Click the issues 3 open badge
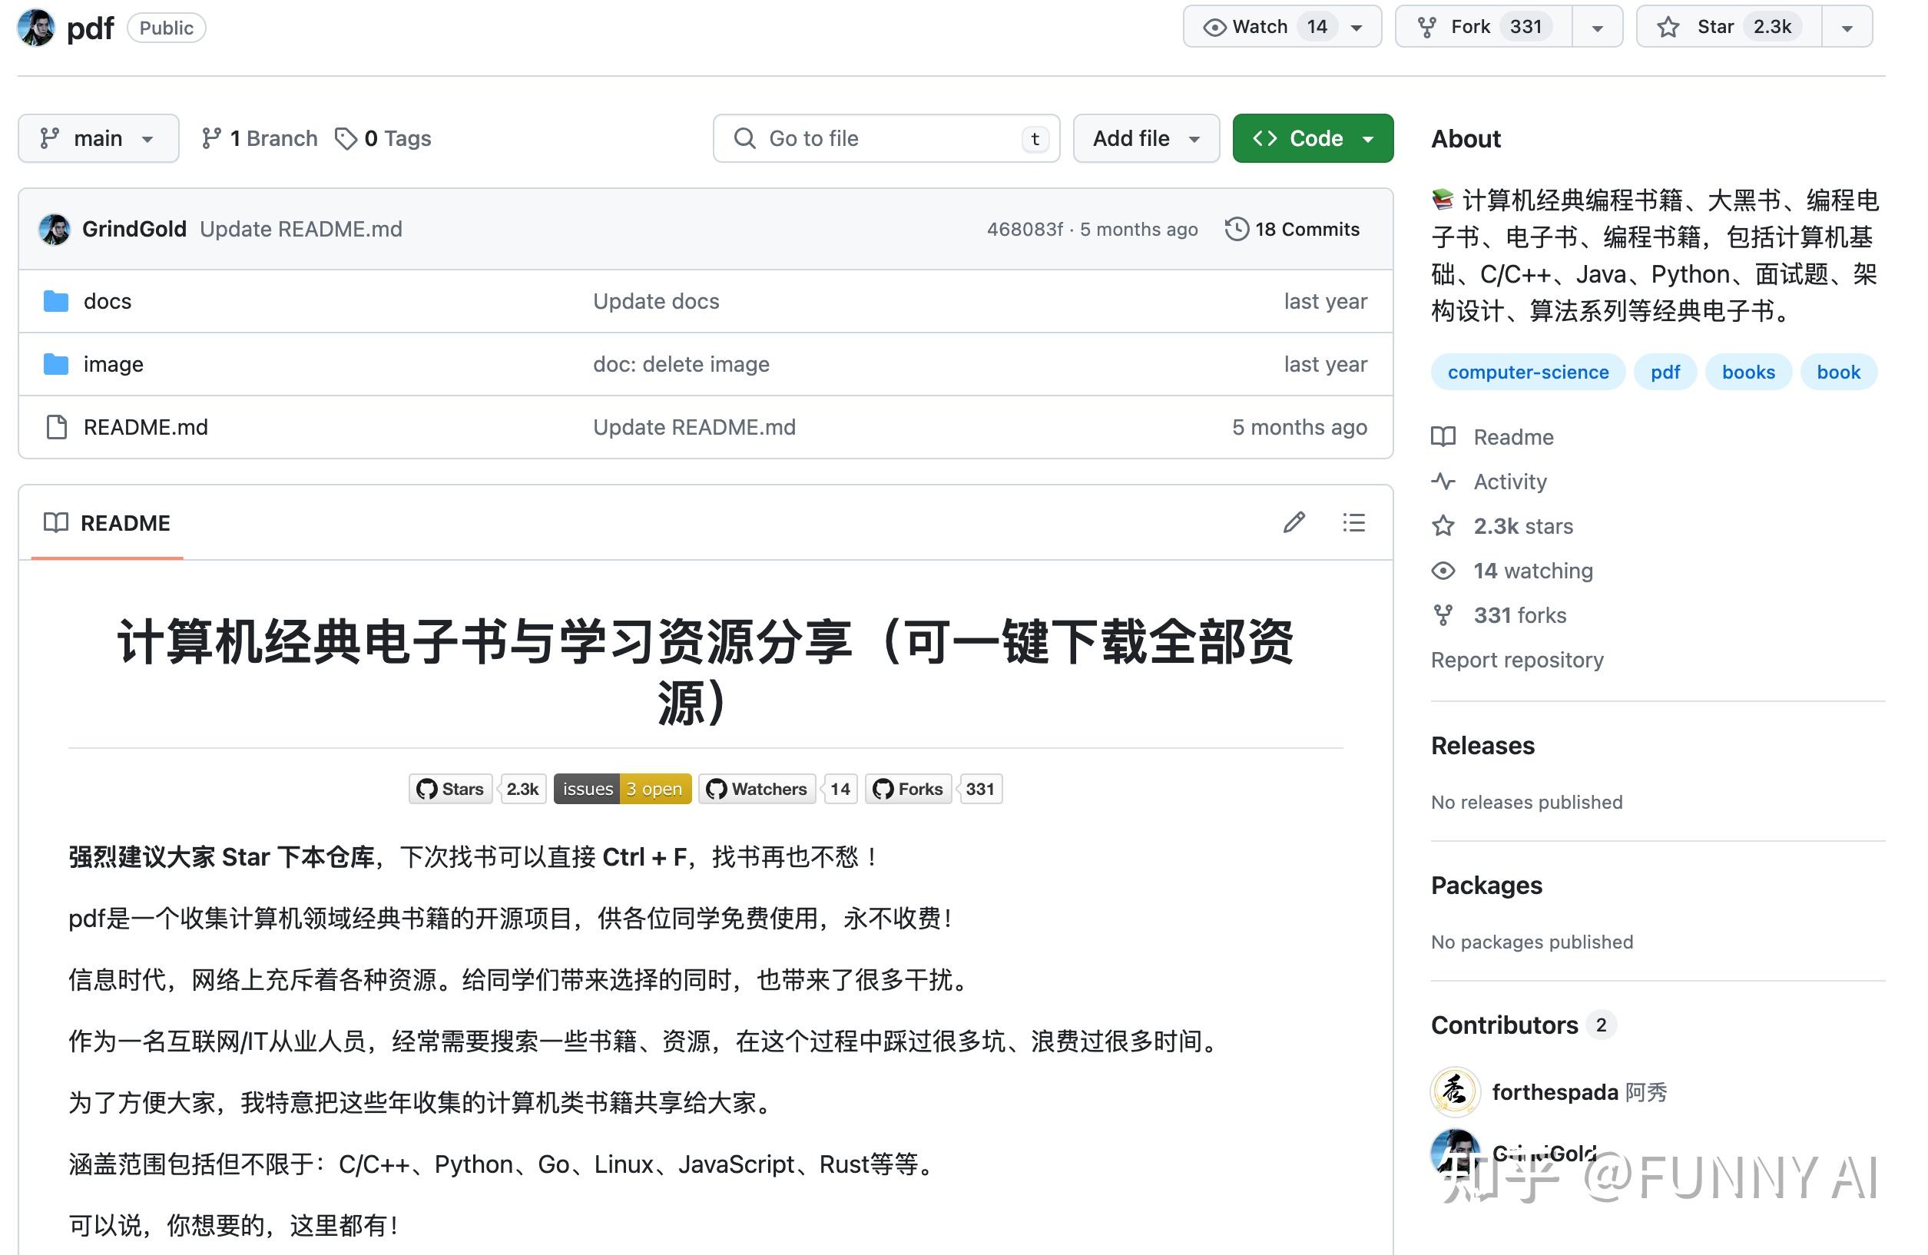 pos(622,788)
